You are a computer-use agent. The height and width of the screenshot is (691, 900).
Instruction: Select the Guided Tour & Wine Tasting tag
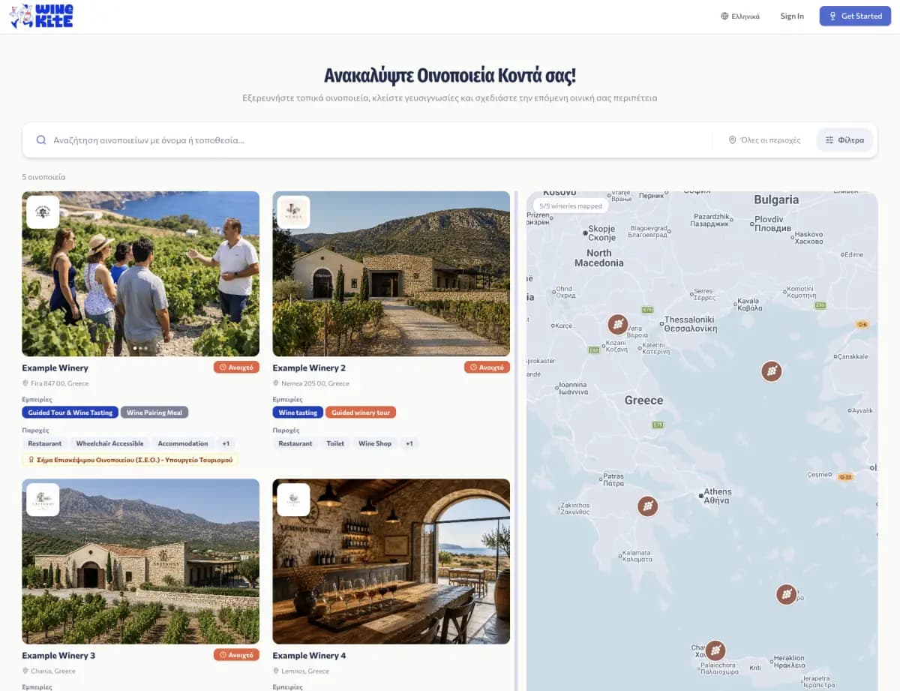point(70,413)
